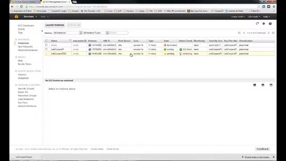Image resolution: width=286 pixels, height=161 pixels.
Task: Click the yellow pending state indicator
Action: [x=165, y=54]
